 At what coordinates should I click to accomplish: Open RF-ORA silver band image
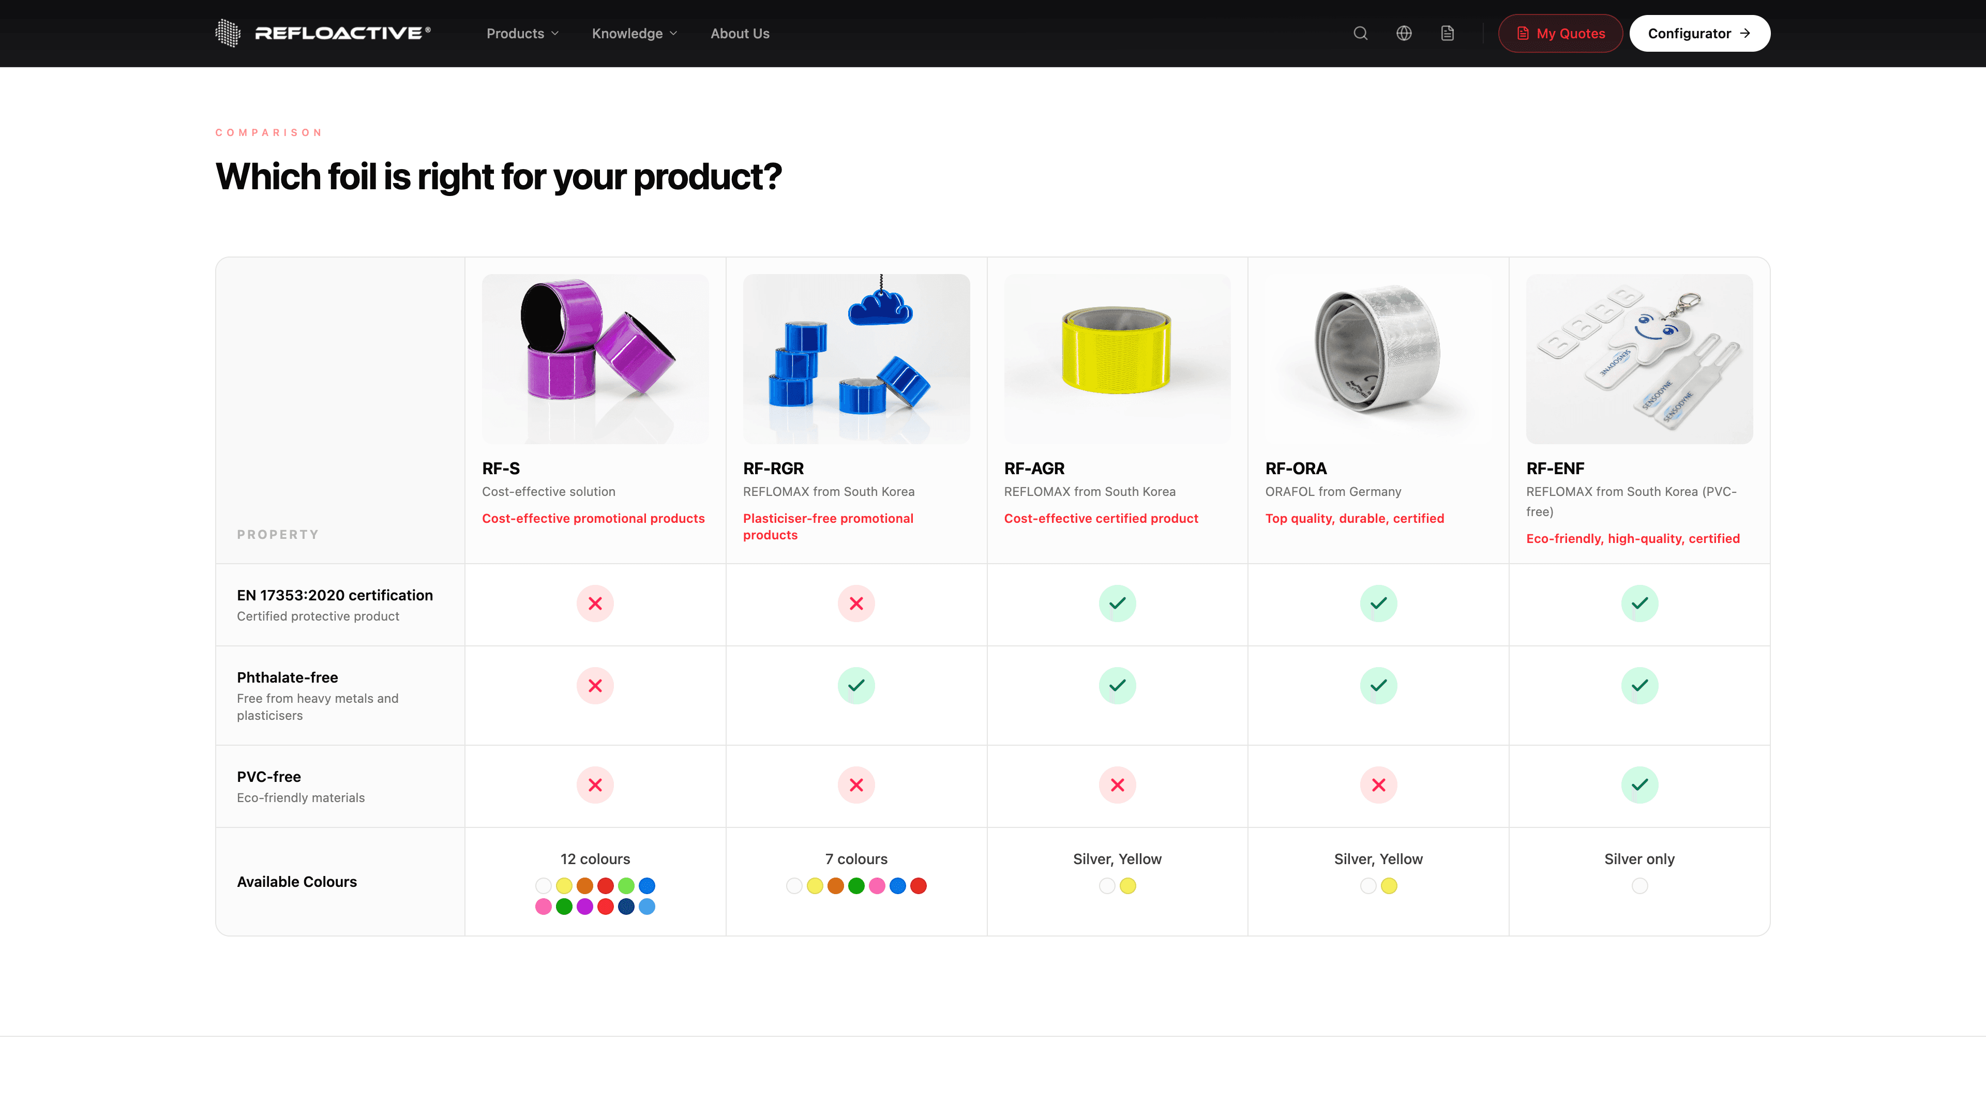[1378, 358]
